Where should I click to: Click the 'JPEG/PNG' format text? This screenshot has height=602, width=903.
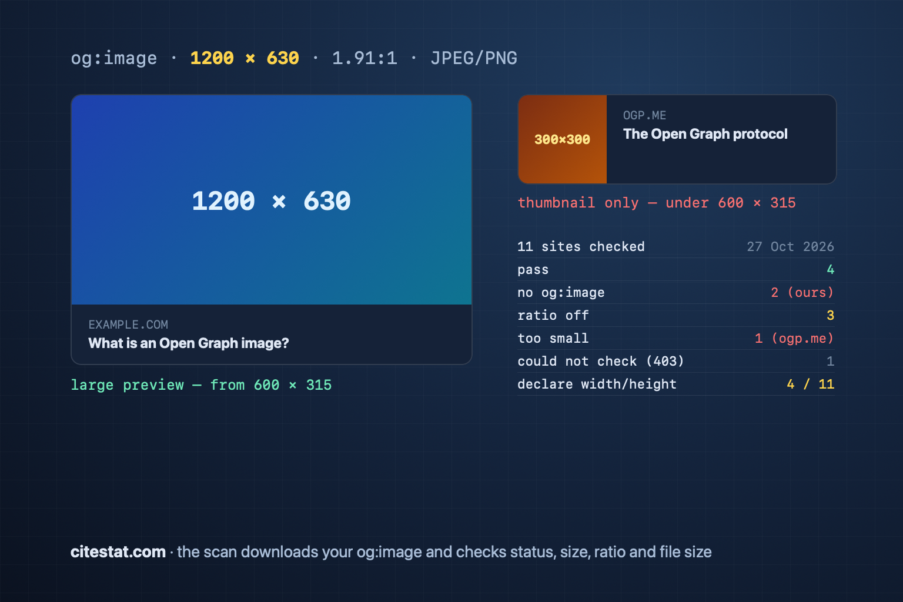click(x=474, y=58)
